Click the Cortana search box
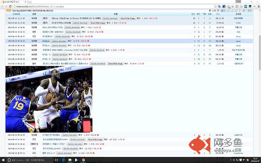261x163 pixels. (x=30, y=160)
